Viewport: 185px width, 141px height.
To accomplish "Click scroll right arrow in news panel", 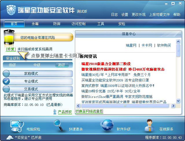I will [173, 106].
